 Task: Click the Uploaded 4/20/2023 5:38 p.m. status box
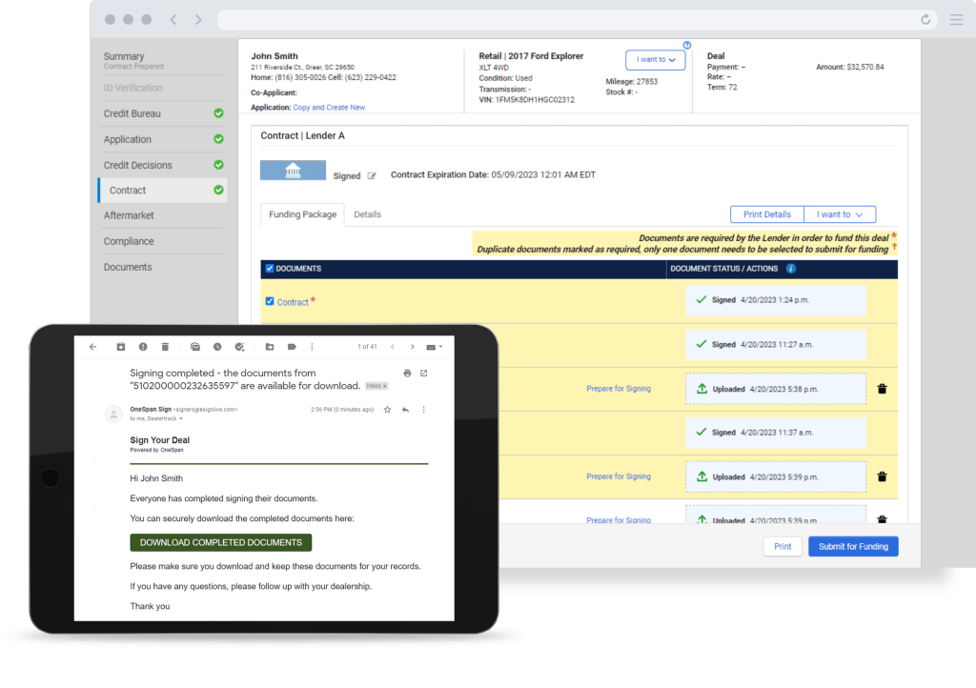click(776, 389)
